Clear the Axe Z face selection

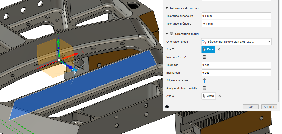[219, 49]
